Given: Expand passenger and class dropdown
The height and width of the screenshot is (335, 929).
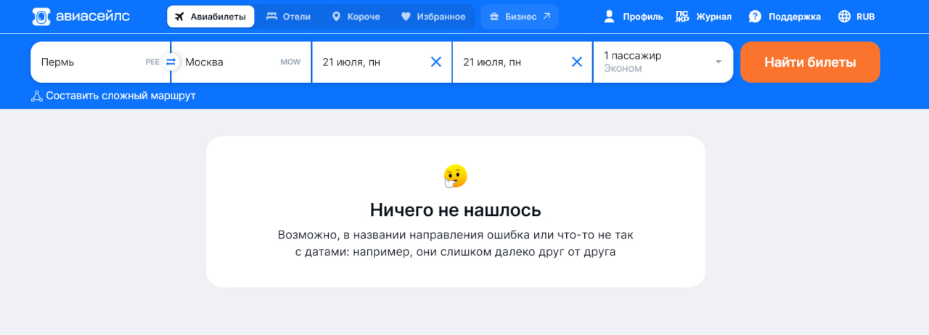Looking at the screenshot, I should coord(719,62).
